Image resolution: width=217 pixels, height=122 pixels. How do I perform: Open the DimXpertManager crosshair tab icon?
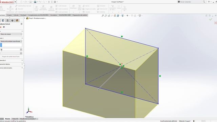pos(12,20)
